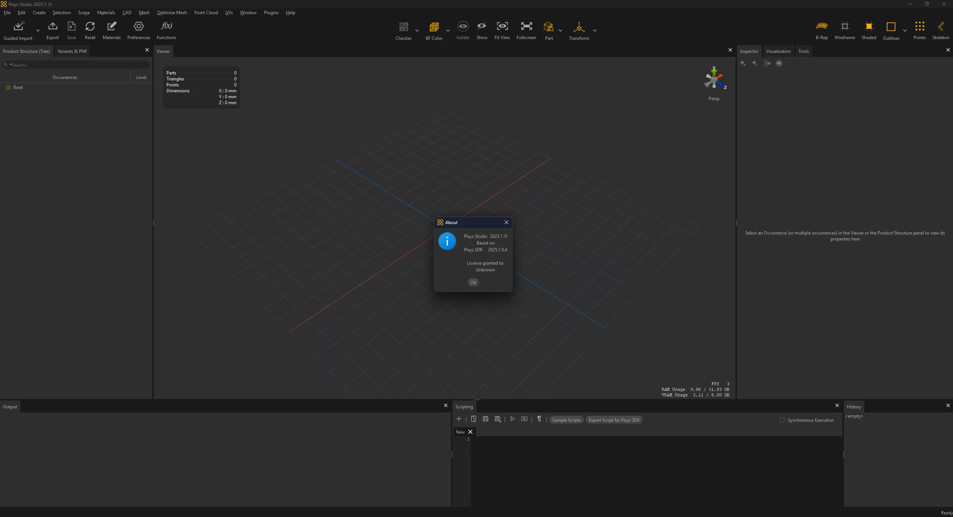Expand the Checker dropdown arrow
This screenshot has height=517, width=953.
tap(417, 31)
